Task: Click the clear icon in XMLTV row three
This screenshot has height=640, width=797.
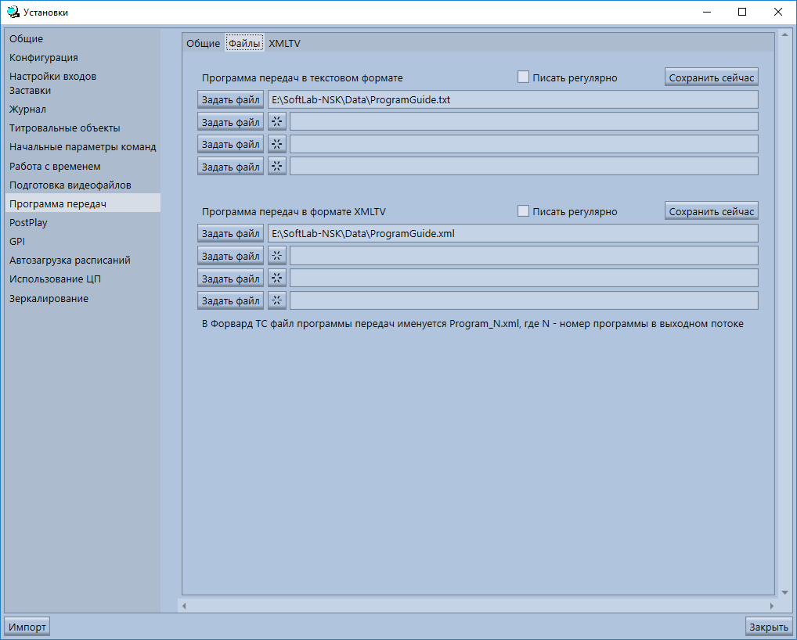Action: click(277, 278)
